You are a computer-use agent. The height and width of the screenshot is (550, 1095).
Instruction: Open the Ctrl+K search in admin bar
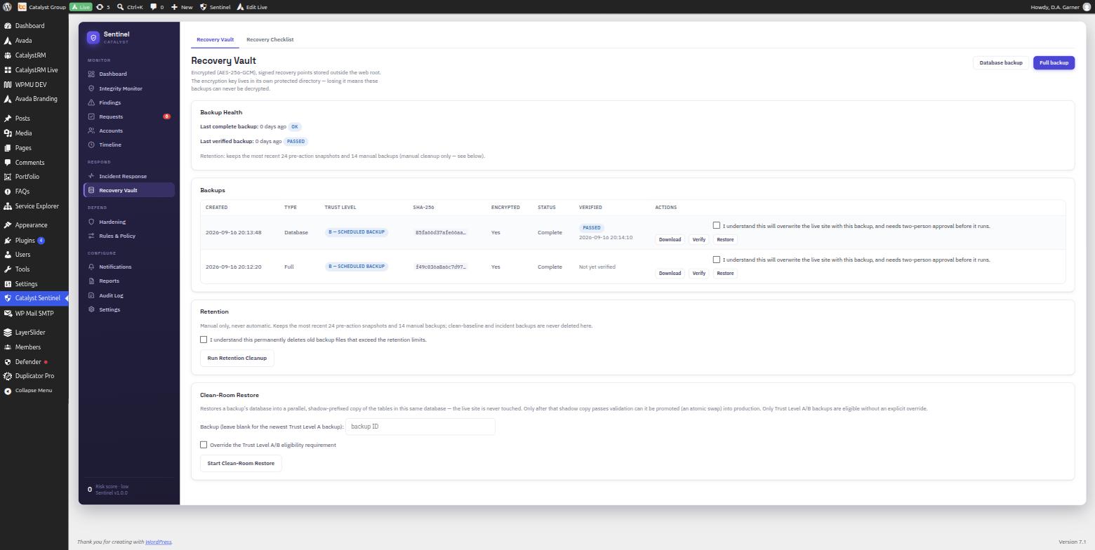click(130, 7)
